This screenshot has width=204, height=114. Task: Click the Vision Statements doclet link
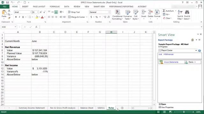[x=171, y=62]
